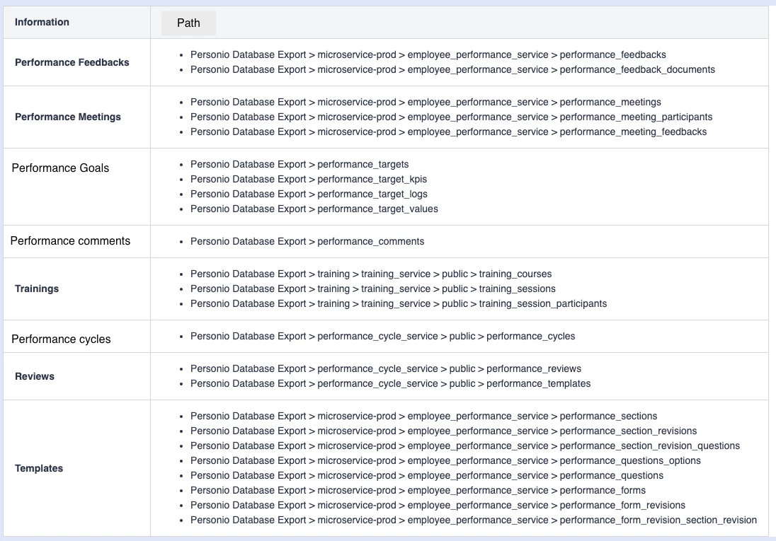Image resolution: width=776 pixels, height=541 pixels.
Task: Select the Trainings row label
Action: click(37, 289)
